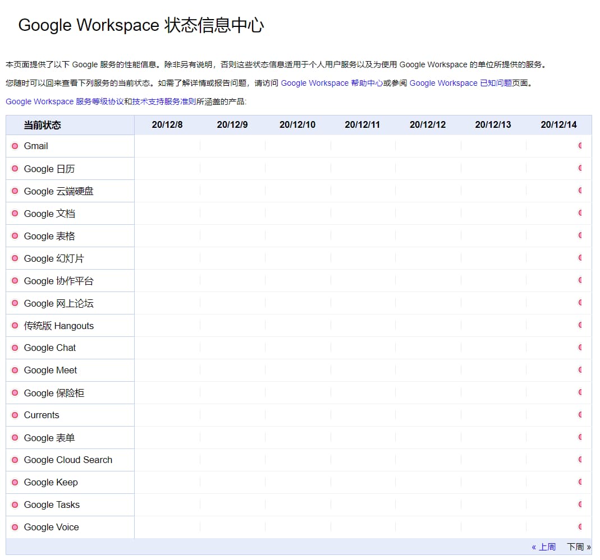Select the Google 日历 service name
The width and height of the screenshot is (600, 560).
click(x=49, y=169)
